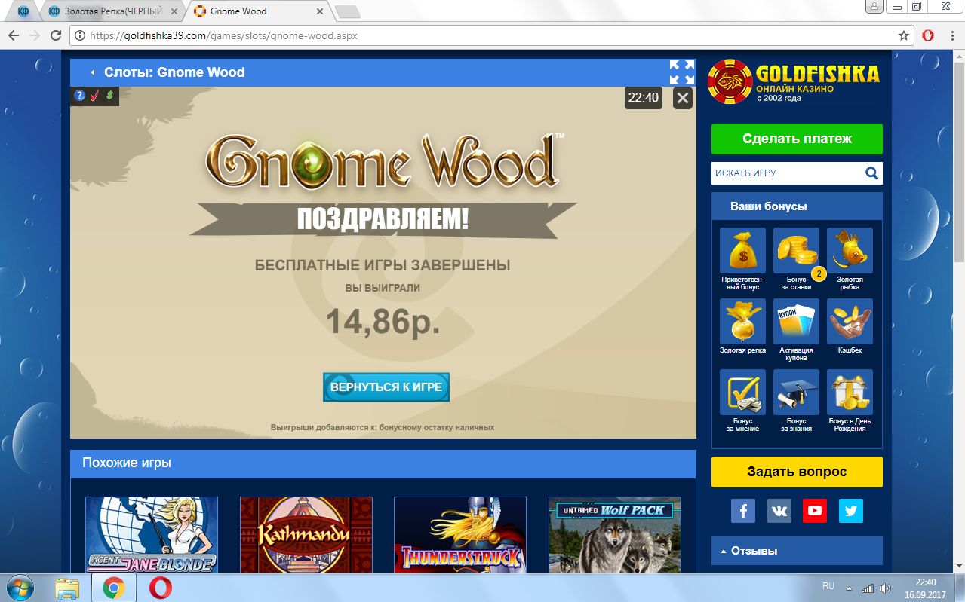Close the game with the X button
This screenshot has width=965, height=602.
(682, 97)
